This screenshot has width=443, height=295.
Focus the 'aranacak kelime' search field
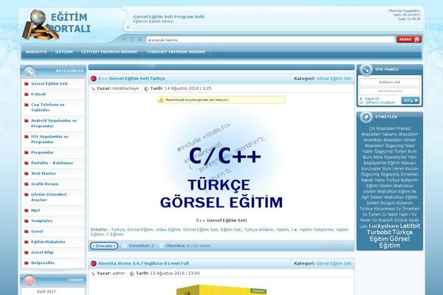270,40
